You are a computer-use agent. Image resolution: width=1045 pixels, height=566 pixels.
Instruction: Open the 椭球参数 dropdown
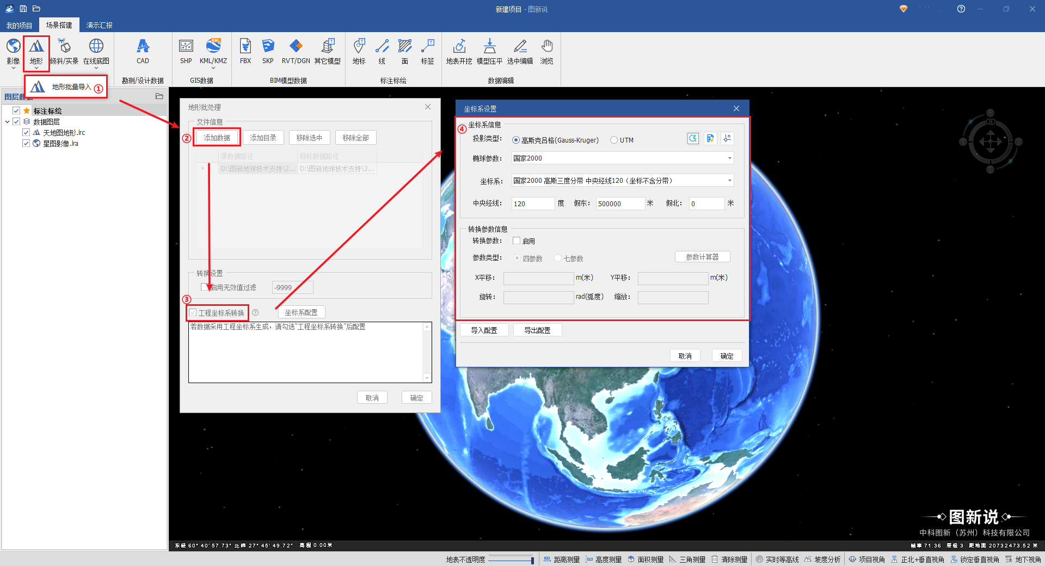point(729,158)
